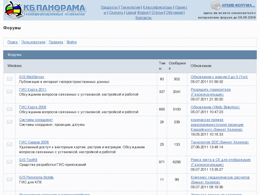Image resolution: width=260 pixels, height=195 pixels.
Task: Click envelope icon in ГИС Карта 2011 row
Action: pos(9,92)
